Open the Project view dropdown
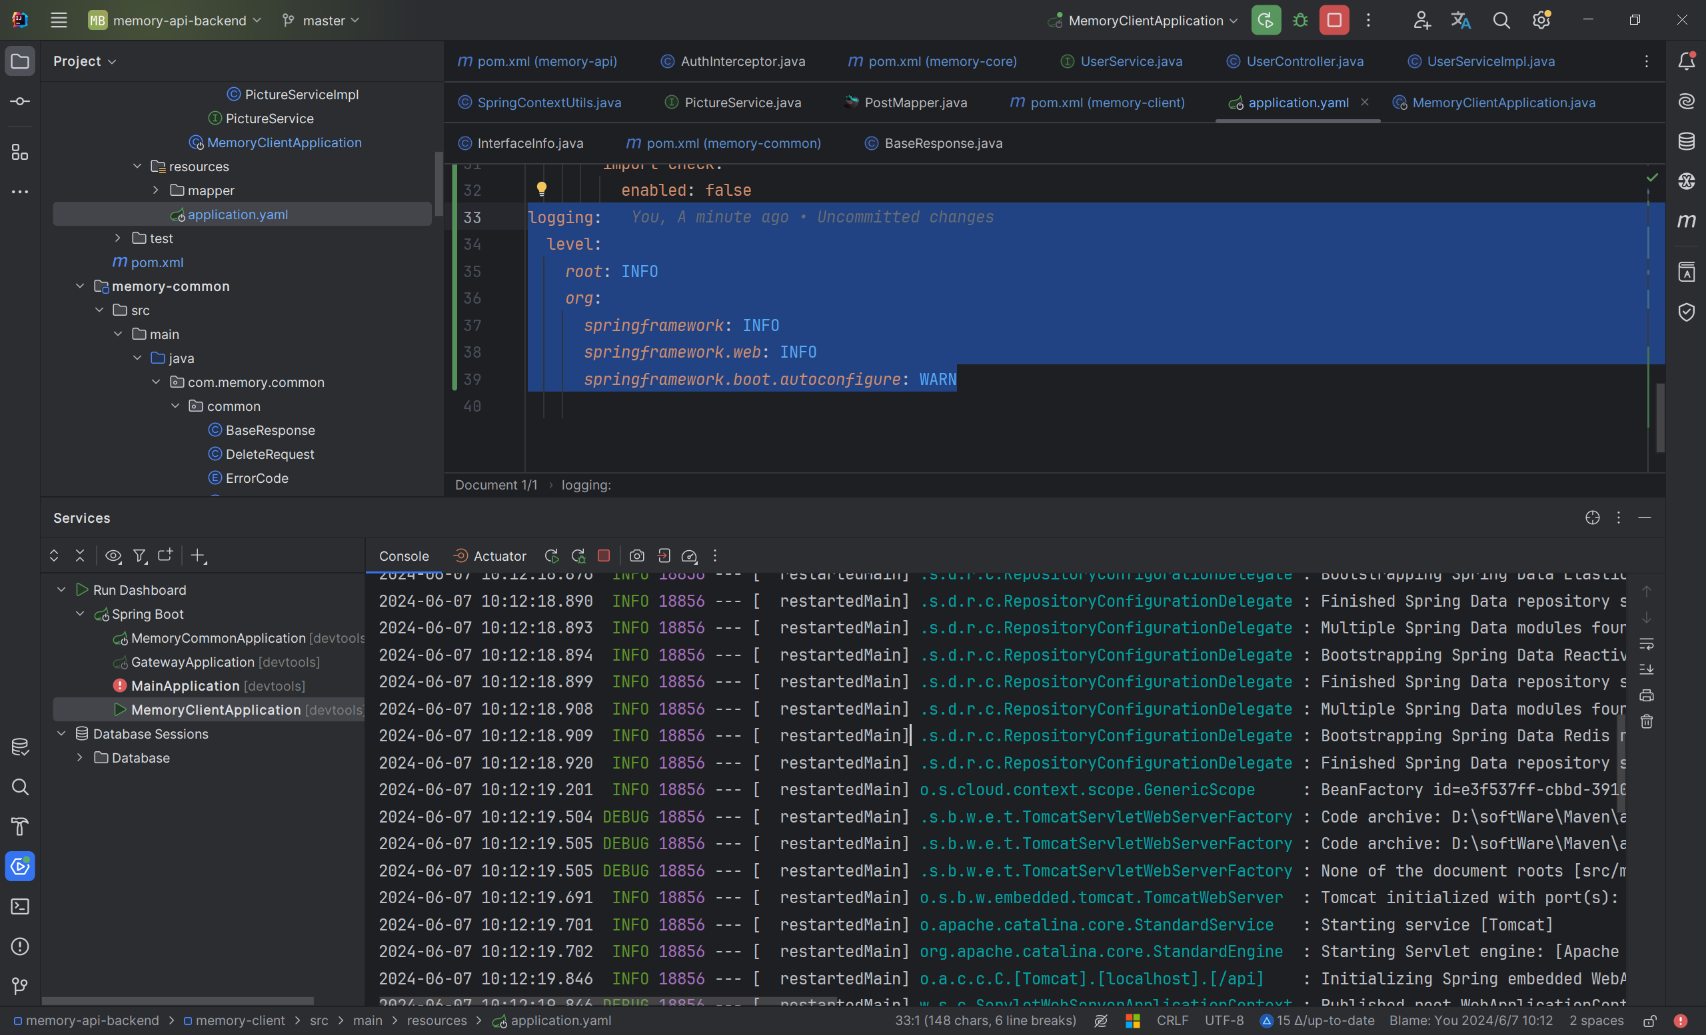Viewport: 1706px width, 1035px height. pyautogui.click(x=85, y=61)
